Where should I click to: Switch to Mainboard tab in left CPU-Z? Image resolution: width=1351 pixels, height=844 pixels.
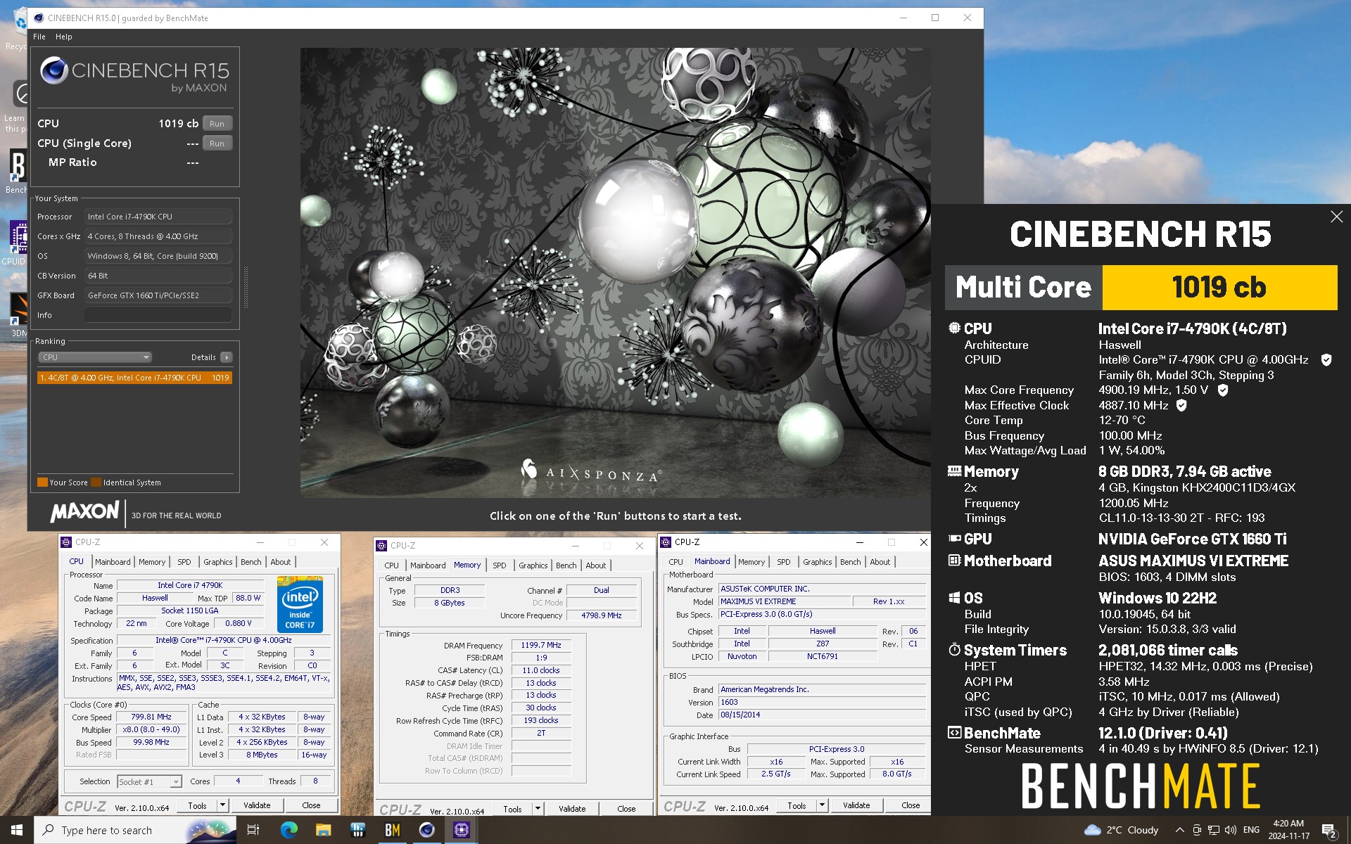pyautogui.click(x=113, y=562)
